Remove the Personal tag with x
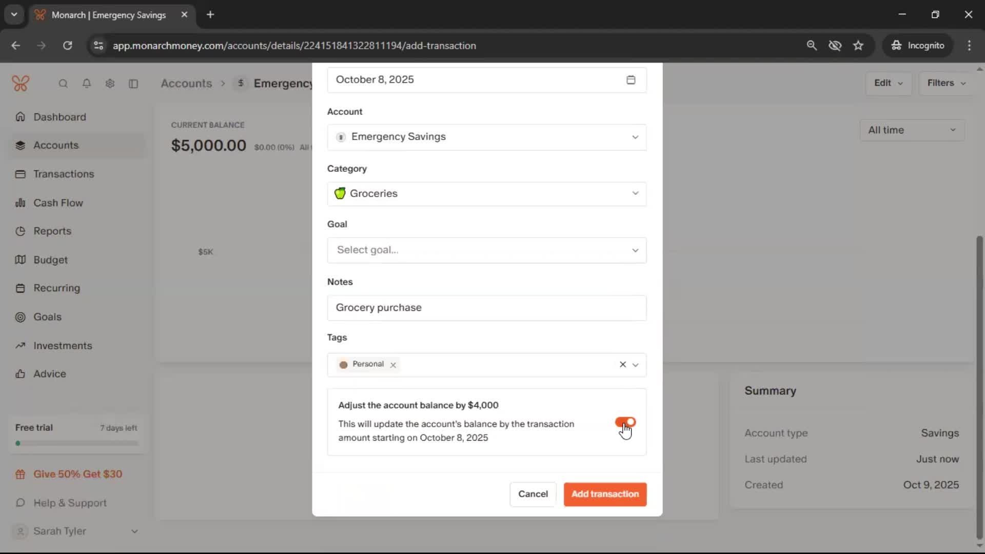985x554 pixels. [393, 365]
